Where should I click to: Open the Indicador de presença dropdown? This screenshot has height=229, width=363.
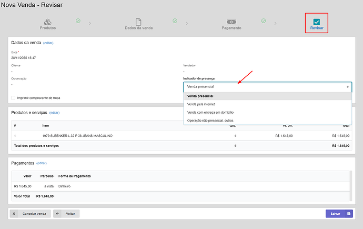pyautogui.click(x=267, y=87)
